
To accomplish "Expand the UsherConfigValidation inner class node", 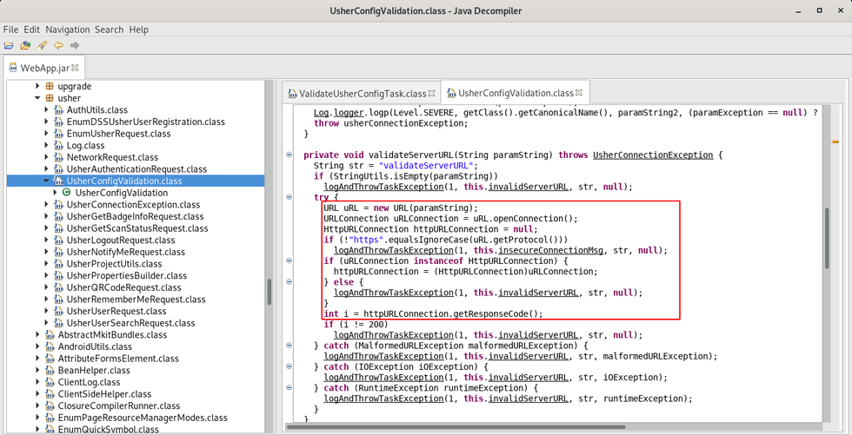I will (55, 193).
